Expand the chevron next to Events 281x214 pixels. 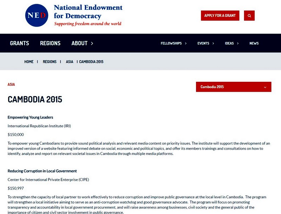pyautogui.click(x=213, y=43)
